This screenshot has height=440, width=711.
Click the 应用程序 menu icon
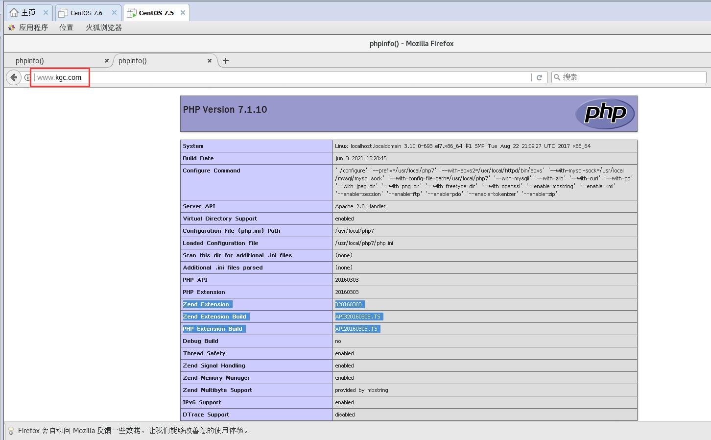coord(12,27)
